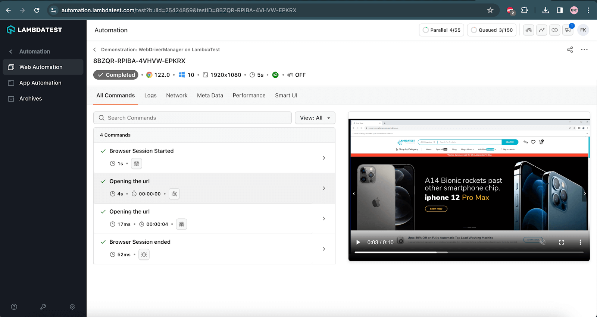
Task: Jump to 00:00:00 timestamp
Action: click(x=150, y=194)
